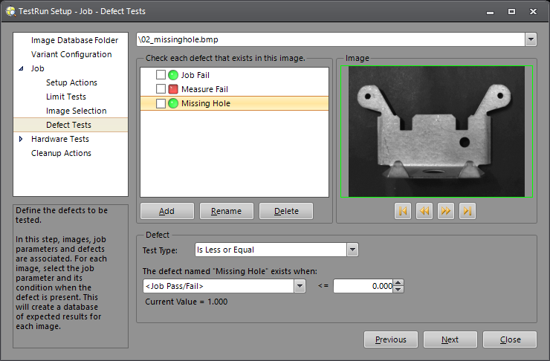550x361 pixels.
Task: Click green status icon beside Missing Hole
Action: click(x=173, y=103)
